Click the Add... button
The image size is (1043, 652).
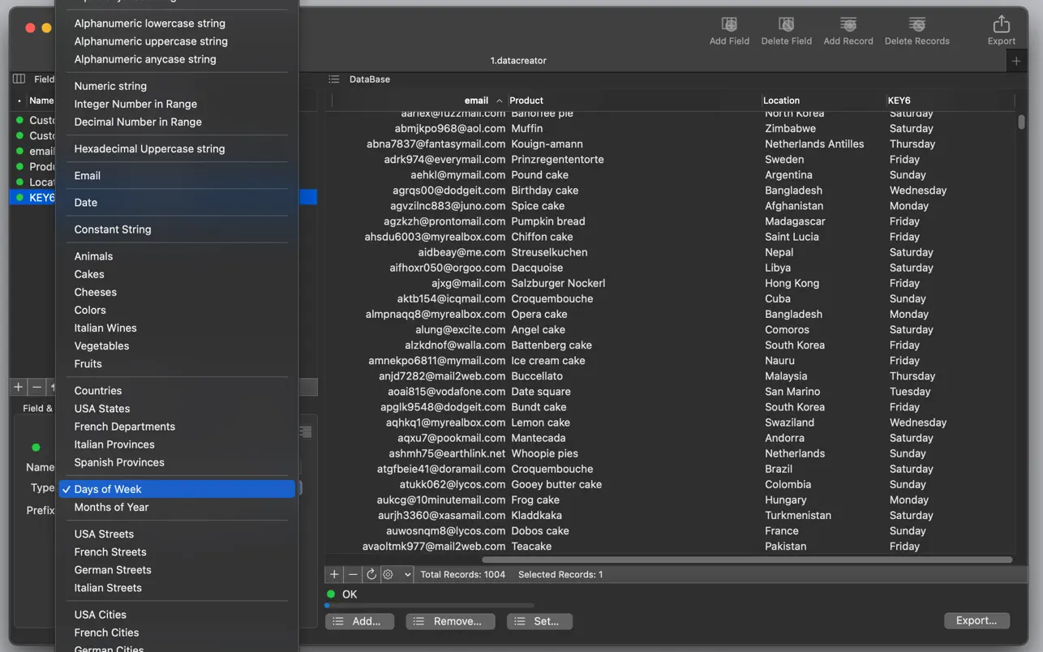click(359, 621)
